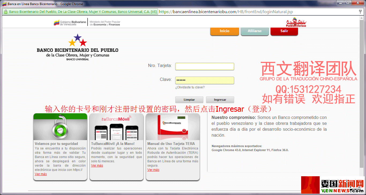Click the red Salir button
Viewport: 366px width, 195px height.
[x=284, y=31]
